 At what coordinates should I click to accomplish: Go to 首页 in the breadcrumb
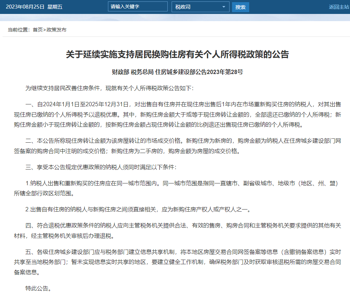click(38, 30)
